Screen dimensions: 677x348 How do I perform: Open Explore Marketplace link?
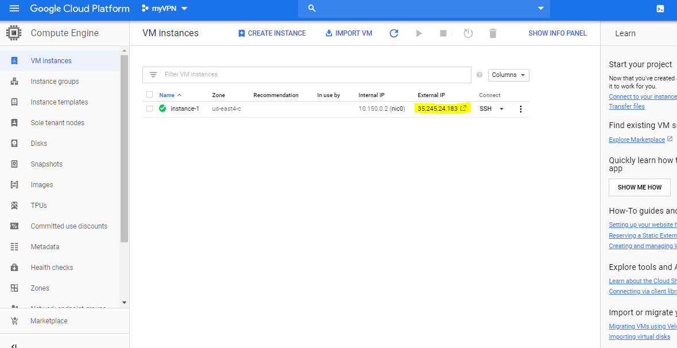point(637,140)
